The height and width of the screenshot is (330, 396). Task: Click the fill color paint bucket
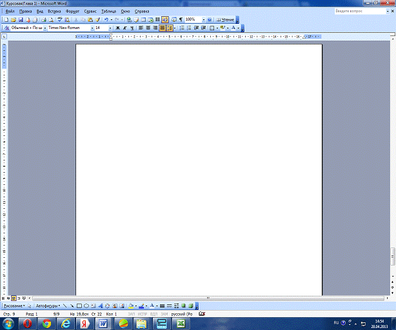pos(130,306)
